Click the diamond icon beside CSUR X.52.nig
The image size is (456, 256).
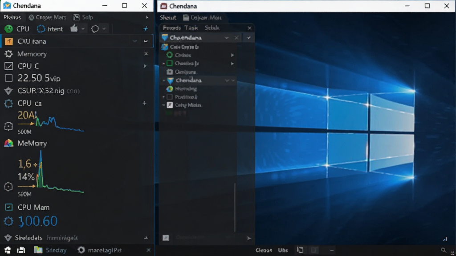click(x=8, y=91)
